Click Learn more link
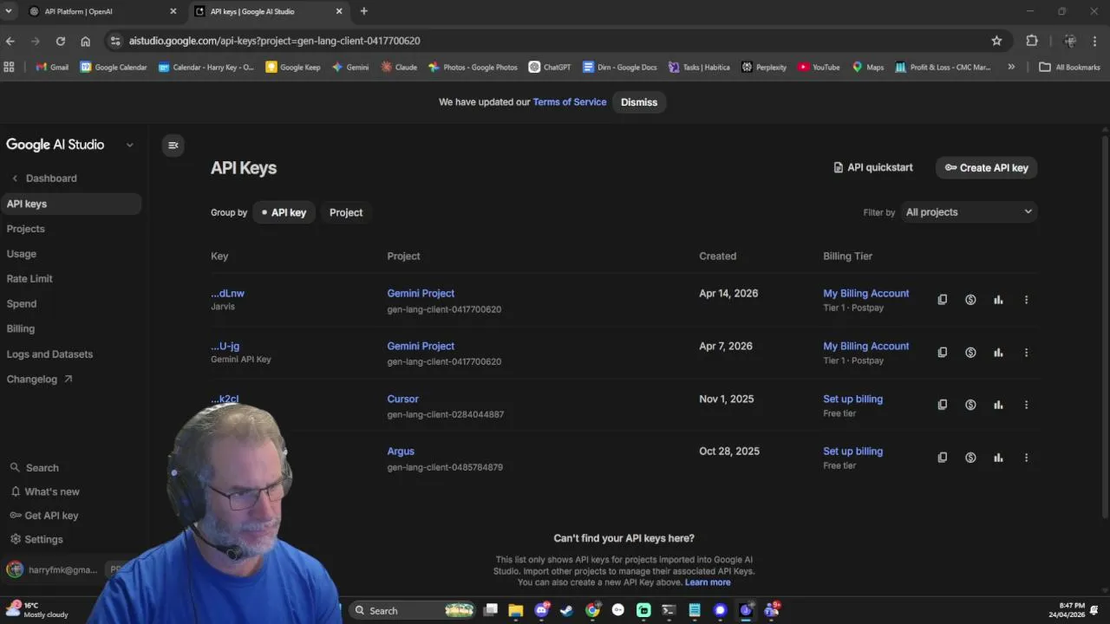Image resolution: width=1110 pixels, height=624 pixels. (x=708, y=582)
